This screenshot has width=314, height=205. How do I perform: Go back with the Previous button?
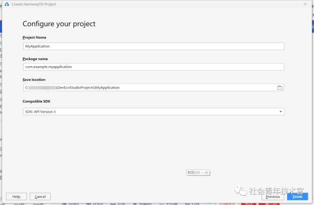click(273, 197)
